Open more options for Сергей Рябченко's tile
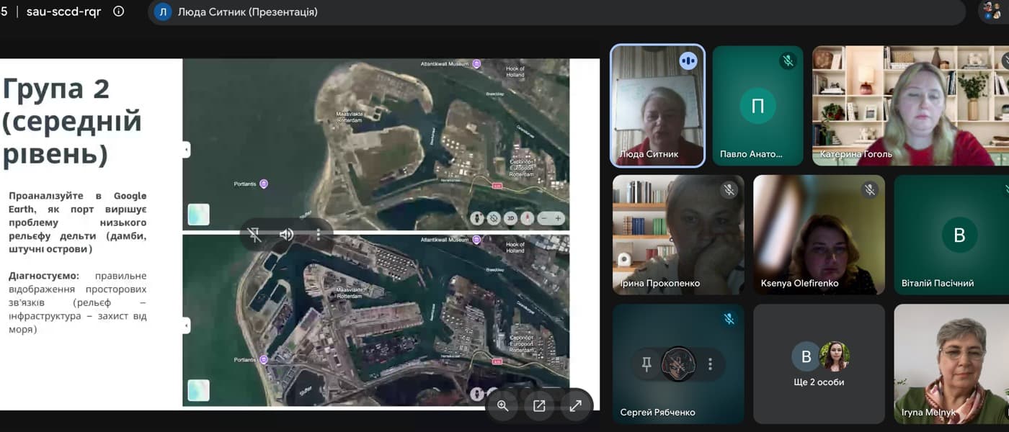The height and width of the screenshot is (432, 1009). (x=710, y=364)
